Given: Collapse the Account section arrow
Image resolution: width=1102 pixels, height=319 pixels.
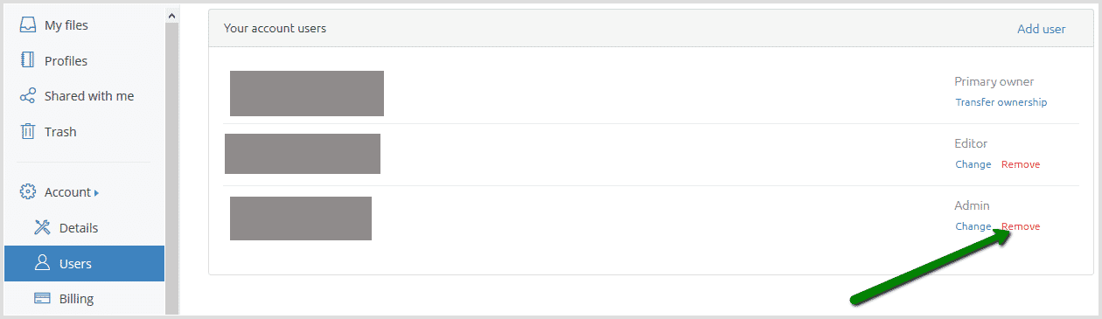Looking at the screenshot, I should (96, 192).
